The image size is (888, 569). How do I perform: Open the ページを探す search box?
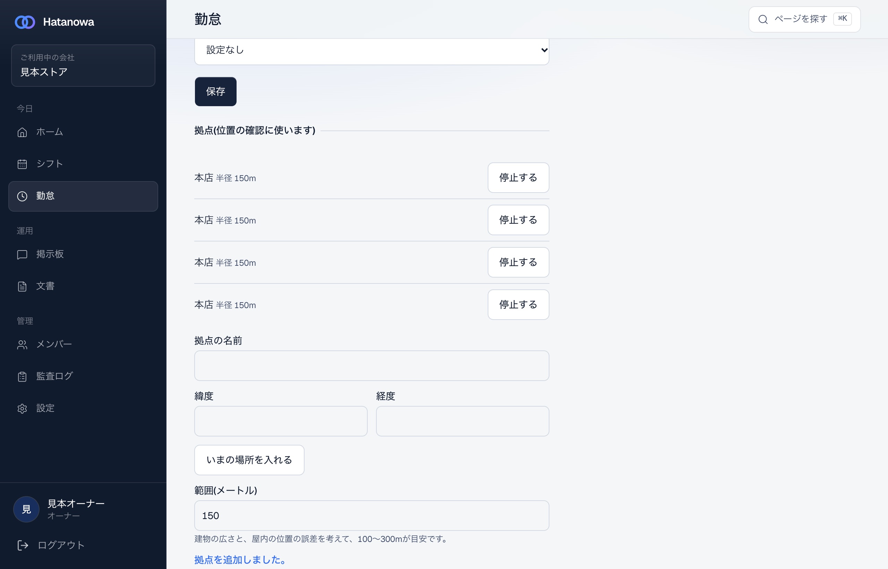804,19
